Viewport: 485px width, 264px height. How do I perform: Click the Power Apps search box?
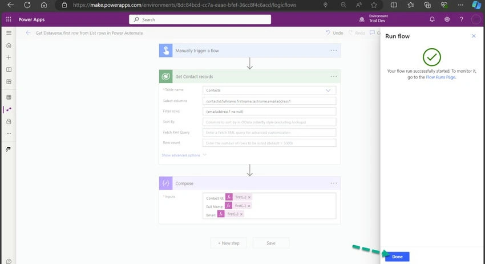[200, 19]
